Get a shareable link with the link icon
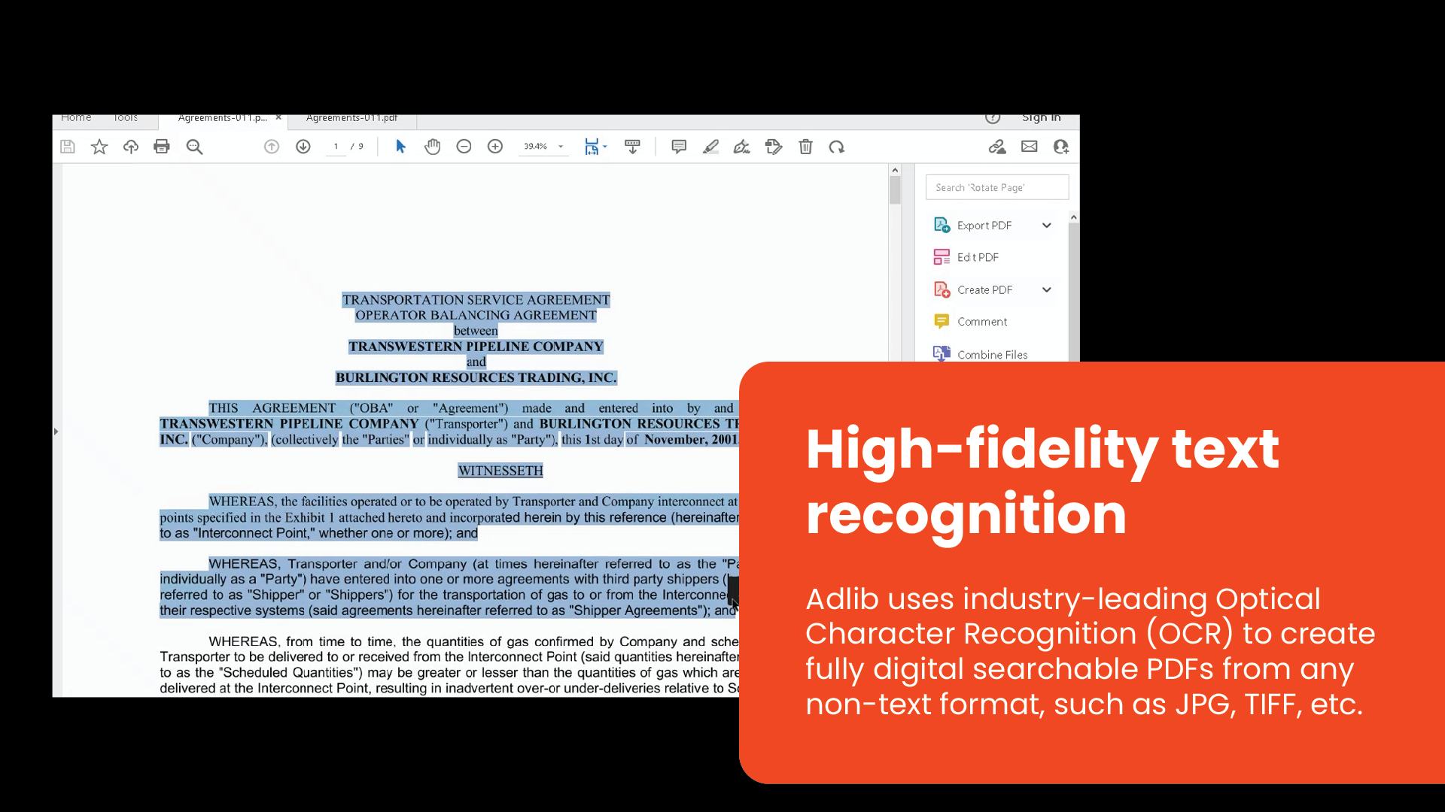 click(x=997, y=147)
